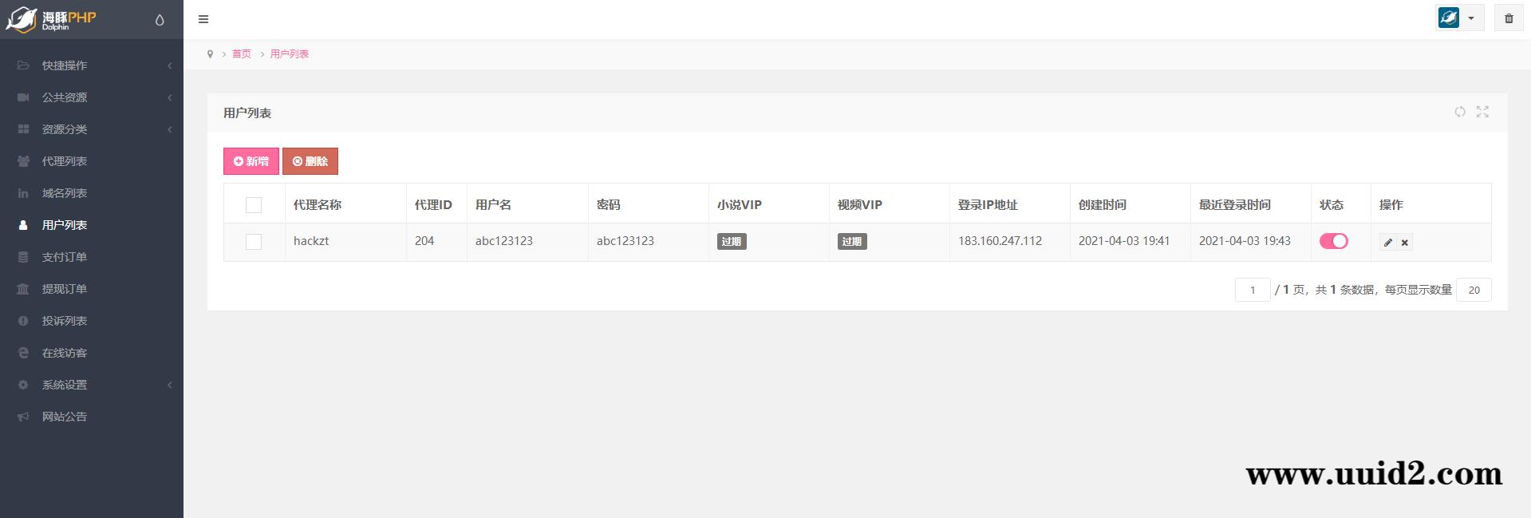1531x518 pixels.
Task: Click the 投诉列表 alert icon
Action: 23,321
